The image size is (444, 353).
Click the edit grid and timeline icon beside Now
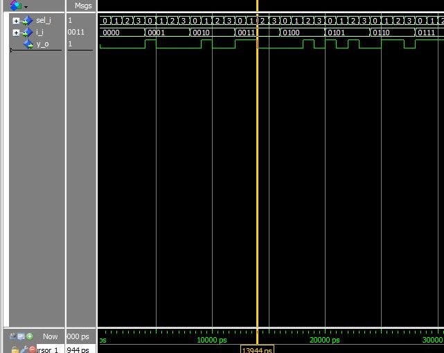pyautogui.click(x=21, y=336)
